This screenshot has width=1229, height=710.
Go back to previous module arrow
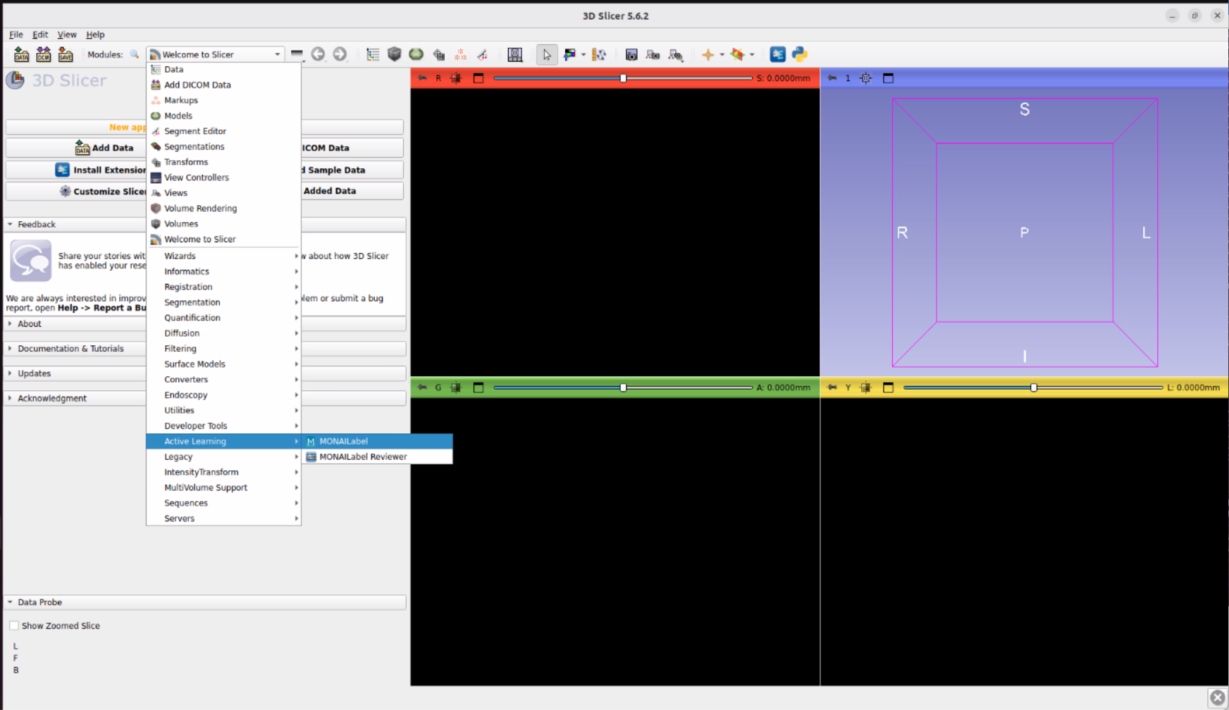[x=319, y=54]
